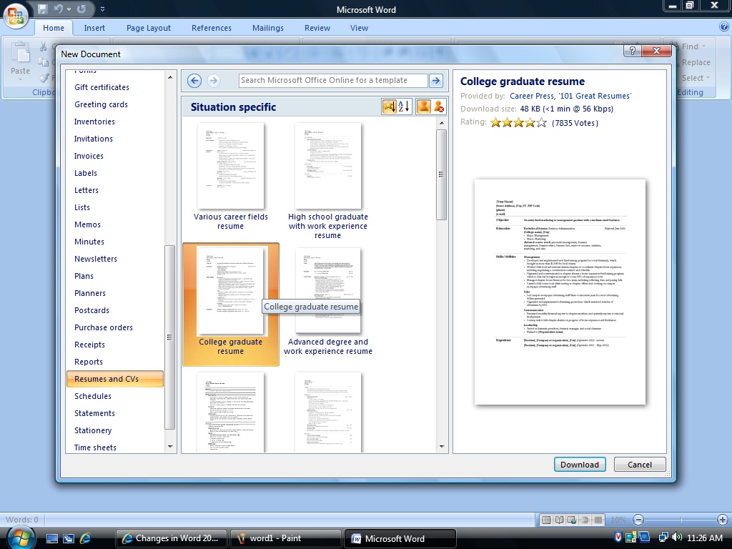
Task: Click the zoom slider track
Action: (x=681, y=520)
